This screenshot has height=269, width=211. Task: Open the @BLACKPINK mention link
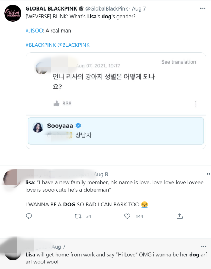pos(73,45)
